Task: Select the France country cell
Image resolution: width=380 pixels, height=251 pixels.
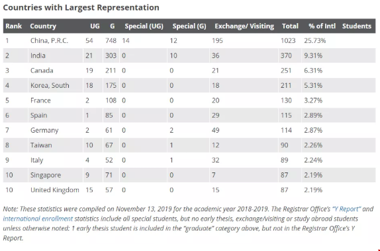Action: (x=40, y=100)
